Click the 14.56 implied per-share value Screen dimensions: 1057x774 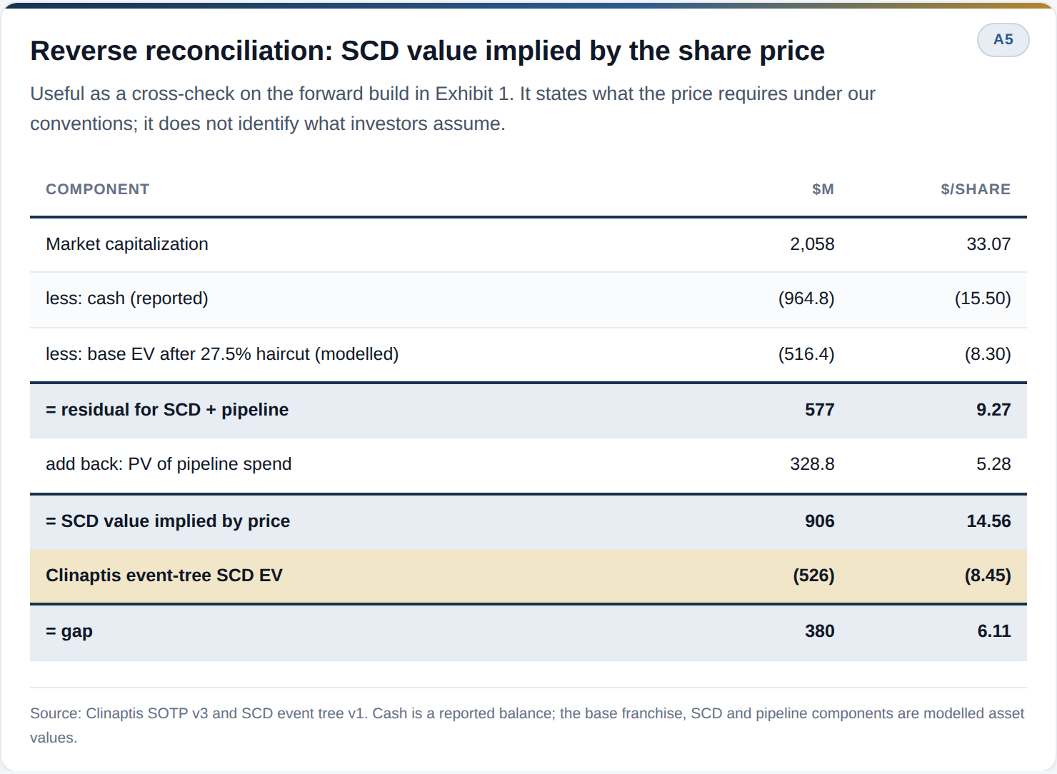(x=988, y=521)
